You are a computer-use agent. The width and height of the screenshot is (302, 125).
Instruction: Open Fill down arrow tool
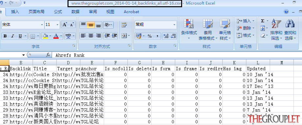point(262,29)
